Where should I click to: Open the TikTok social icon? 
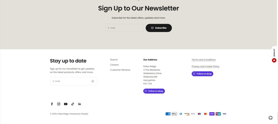[x=72, y=104]
